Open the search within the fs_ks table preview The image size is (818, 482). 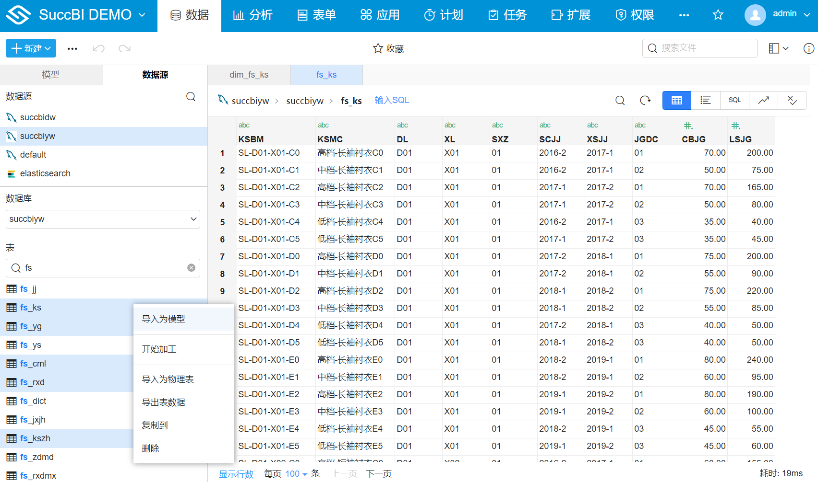620,100
